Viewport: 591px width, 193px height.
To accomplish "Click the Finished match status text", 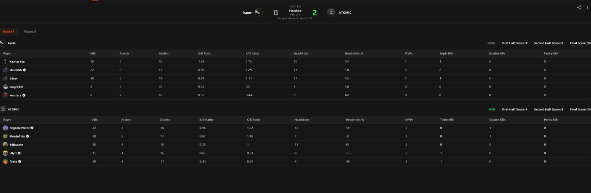I will click(x=295, y=10).
